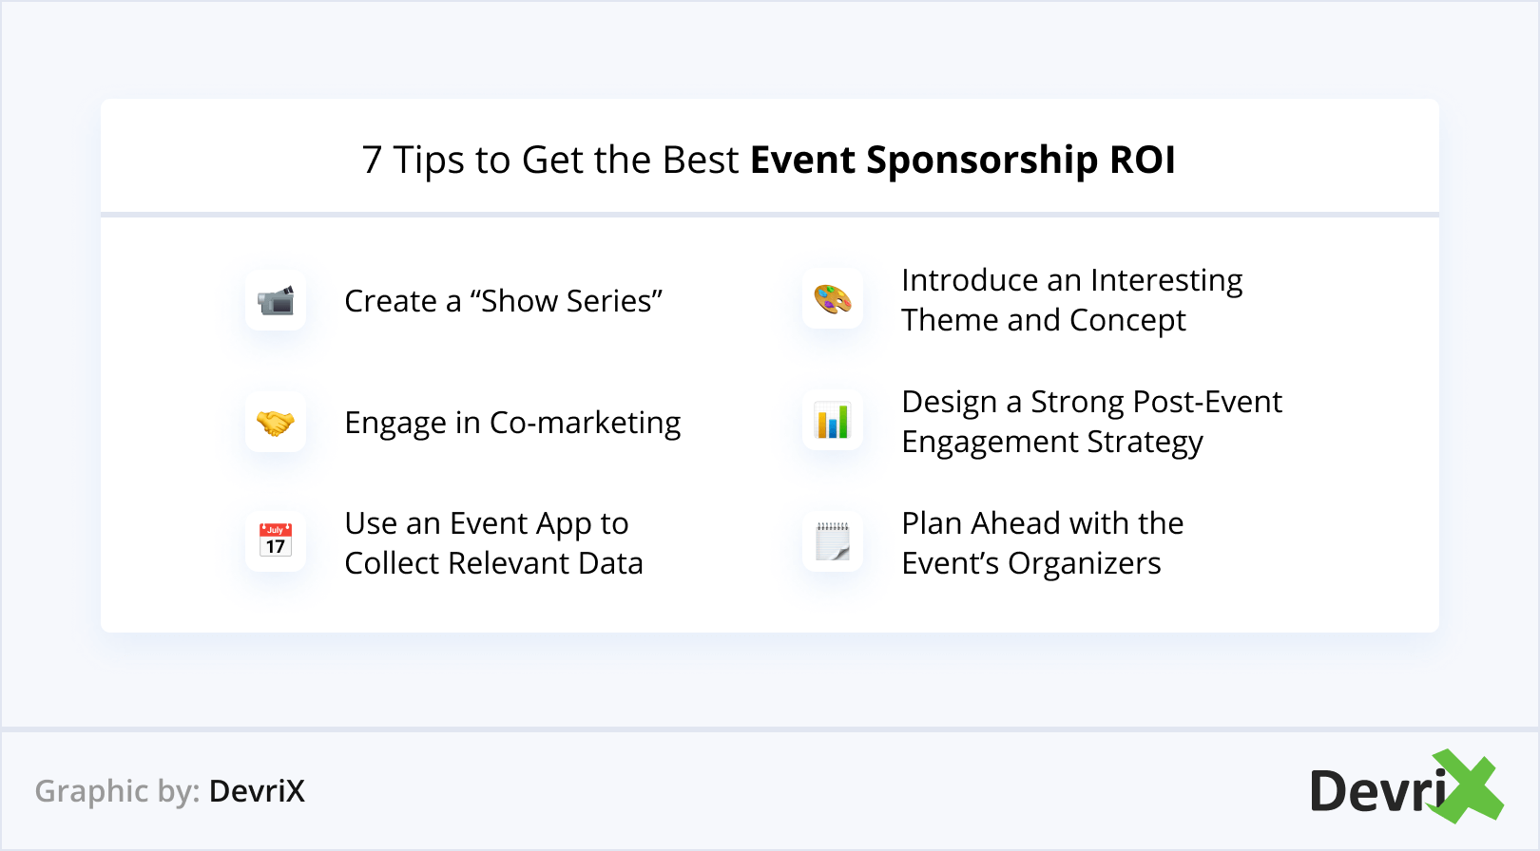Click the handshake icon
The width and height of the screenshot is (1540, 851).
click(276, 422)
